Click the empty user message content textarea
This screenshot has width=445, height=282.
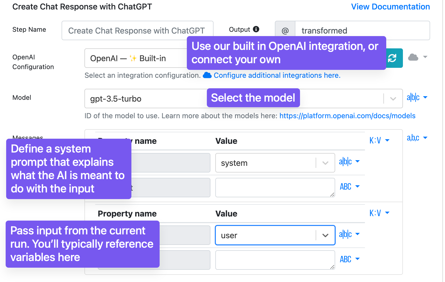[275, 260]
